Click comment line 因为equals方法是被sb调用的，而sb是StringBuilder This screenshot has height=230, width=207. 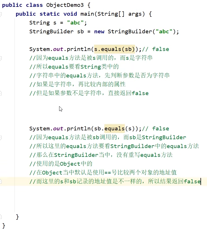pos(108,137)
